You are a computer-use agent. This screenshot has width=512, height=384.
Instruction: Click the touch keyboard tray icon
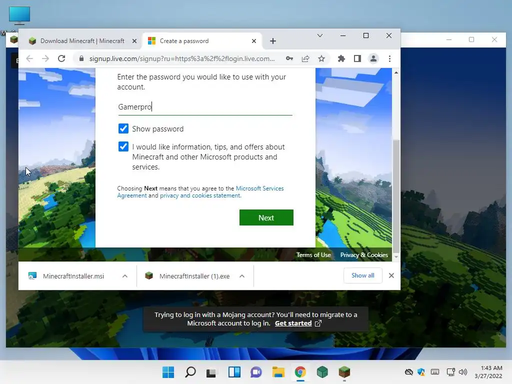435,372
